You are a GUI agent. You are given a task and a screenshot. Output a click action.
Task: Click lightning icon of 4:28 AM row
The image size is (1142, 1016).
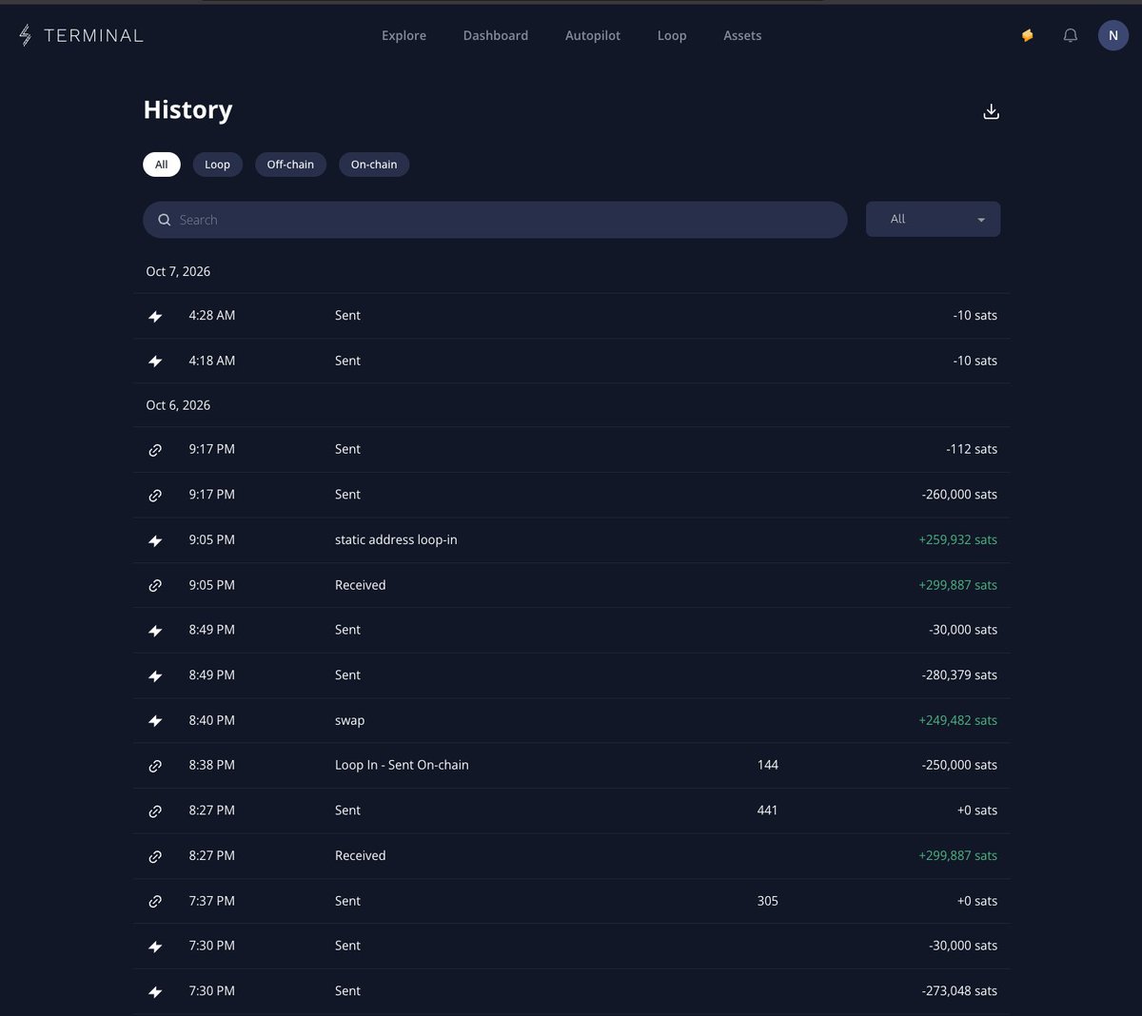[155, 316]
